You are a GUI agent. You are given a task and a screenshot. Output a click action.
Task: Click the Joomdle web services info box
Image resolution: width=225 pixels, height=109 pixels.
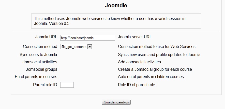point(116,21)
